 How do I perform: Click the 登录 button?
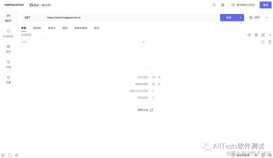[x=265, y=5]
